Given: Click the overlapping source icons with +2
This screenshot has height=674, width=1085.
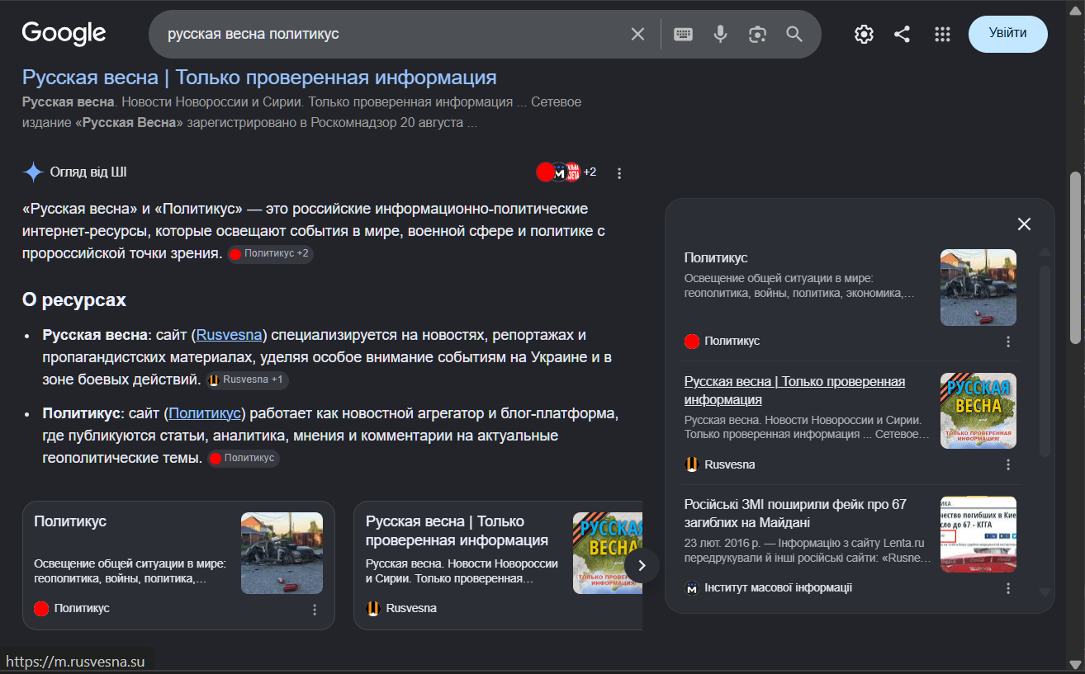Looking at the screenshot, I should tap(566, 172).
